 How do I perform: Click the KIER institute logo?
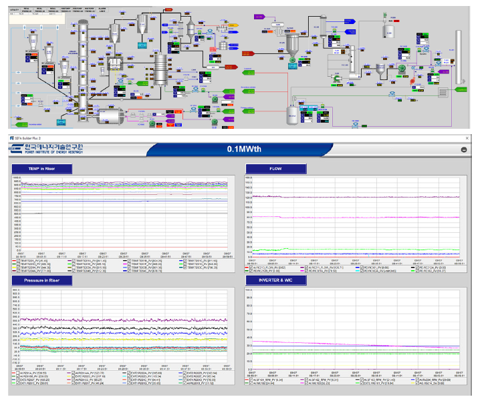pyautogui.click(x=47, y=149)
